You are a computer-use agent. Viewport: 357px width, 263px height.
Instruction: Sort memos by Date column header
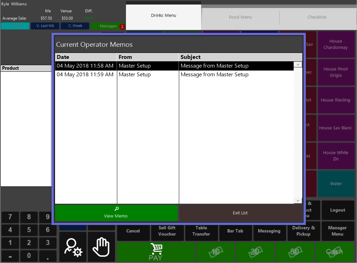(86, 57)
